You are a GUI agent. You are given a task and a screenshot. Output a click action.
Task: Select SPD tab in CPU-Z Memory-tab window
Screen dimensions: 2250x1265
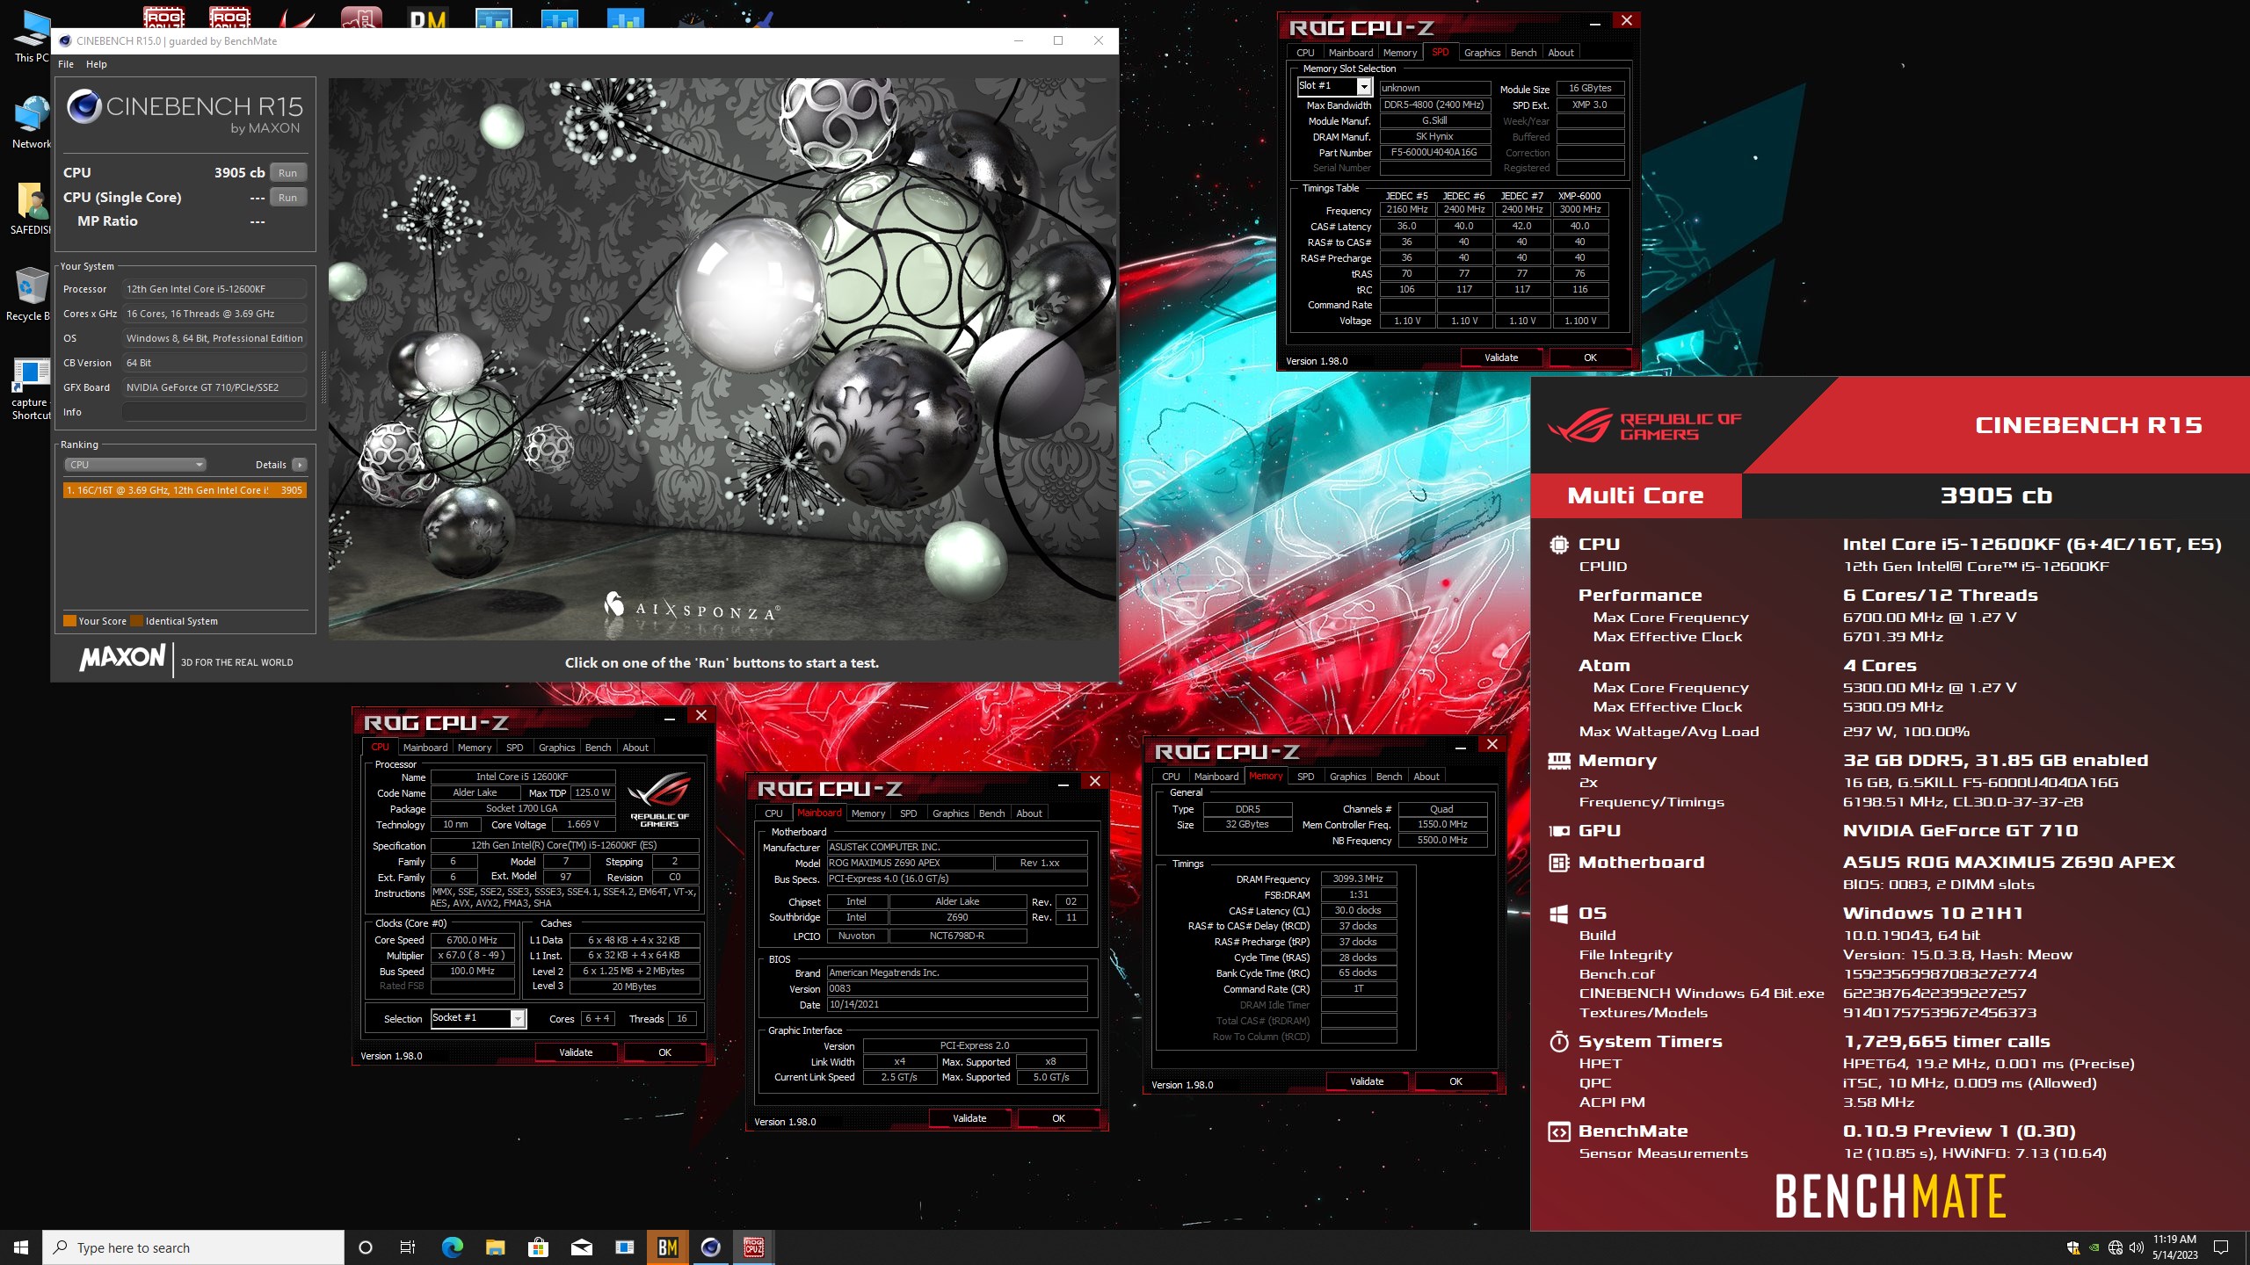[x=1305, y=777]
